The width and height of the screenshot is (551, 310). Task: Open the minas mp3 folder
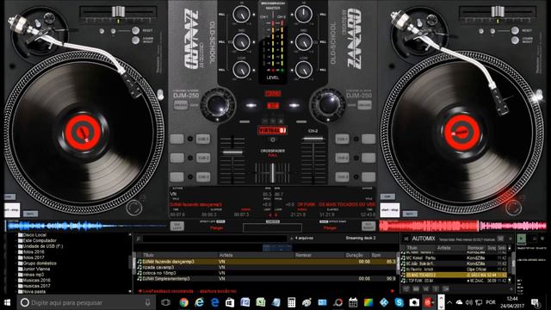pyautogui.click(x=31, y=275)
